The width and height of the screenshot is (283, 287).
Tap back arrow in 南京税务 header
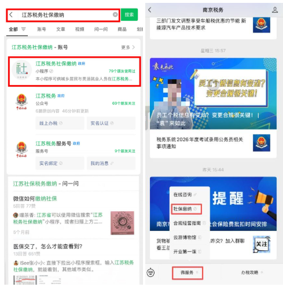(150, 10)
